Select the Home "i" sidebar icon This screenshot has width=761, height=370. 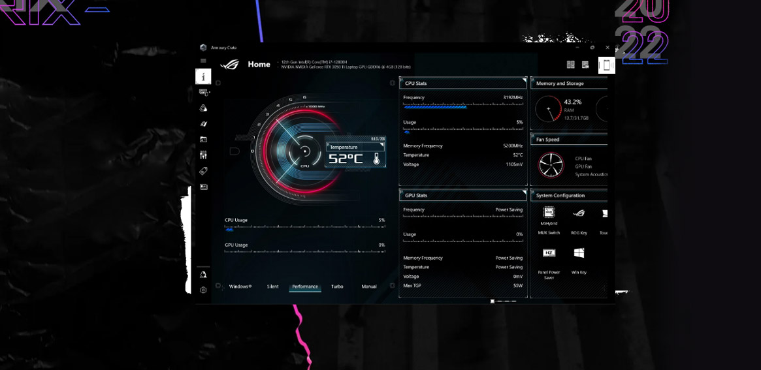pos(203,76)
